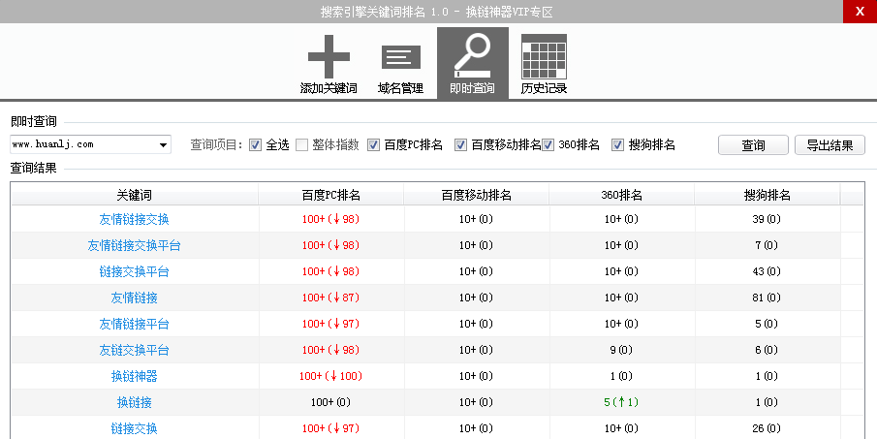Open the 链接交换 keyword link
The height and width of the screenshot is (439, 877).
pos(135,429)
